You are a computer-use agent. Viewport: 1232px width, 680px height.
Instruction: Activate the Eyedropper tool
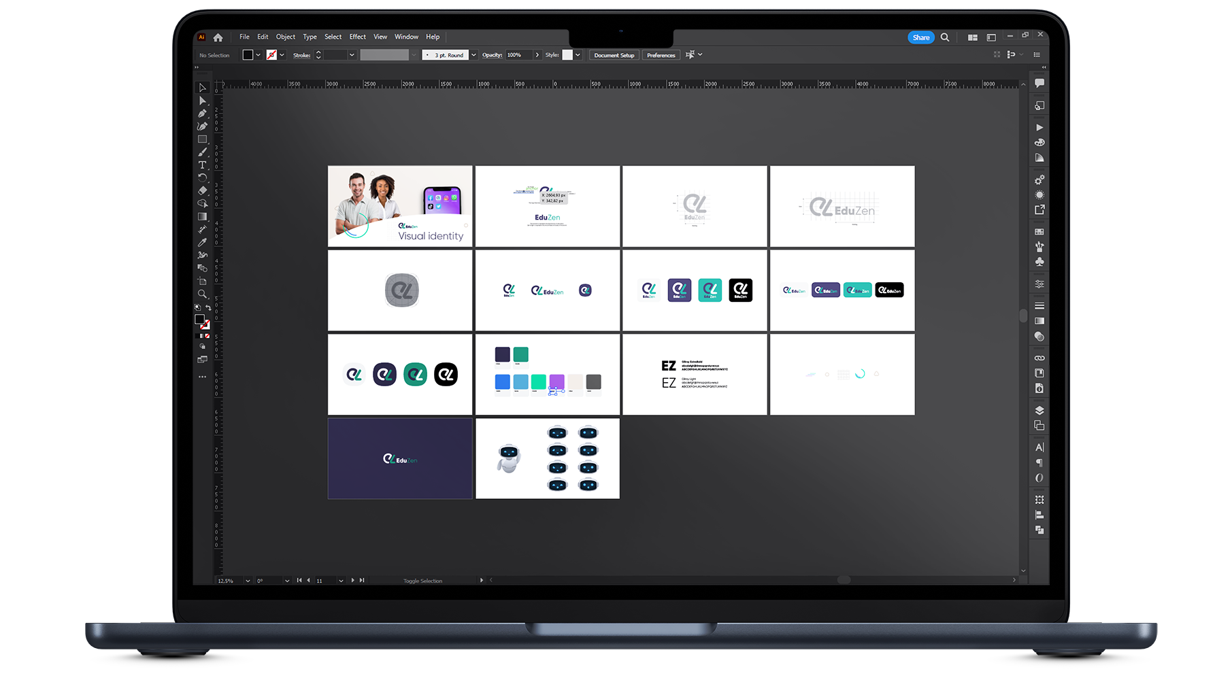pyautogui.click(x=202, y=242)
